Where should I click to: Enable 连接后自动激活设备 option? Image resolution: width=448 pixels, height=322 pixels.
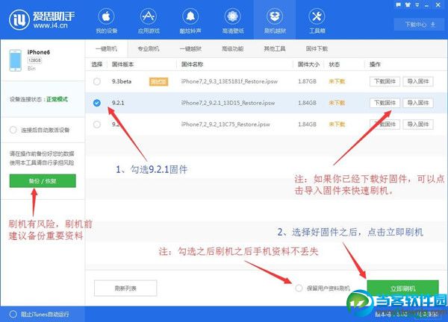point(13,130)
